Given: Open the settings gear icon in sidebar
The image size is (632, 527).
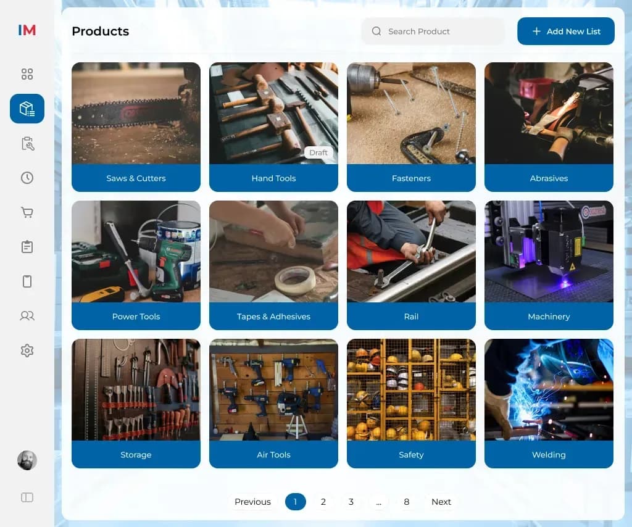Looking at the screenshot, I should (27, 351).
